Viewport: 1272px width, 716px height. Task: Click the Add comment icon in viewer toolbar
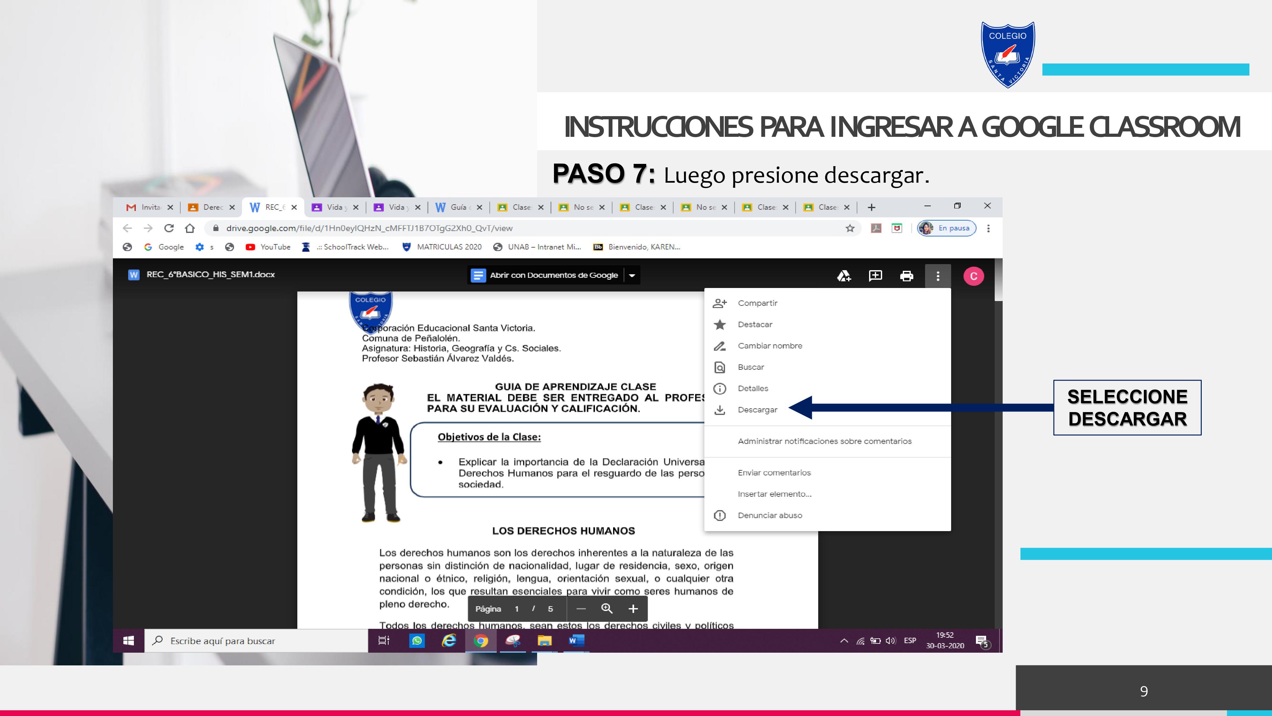tap(875, 276)
